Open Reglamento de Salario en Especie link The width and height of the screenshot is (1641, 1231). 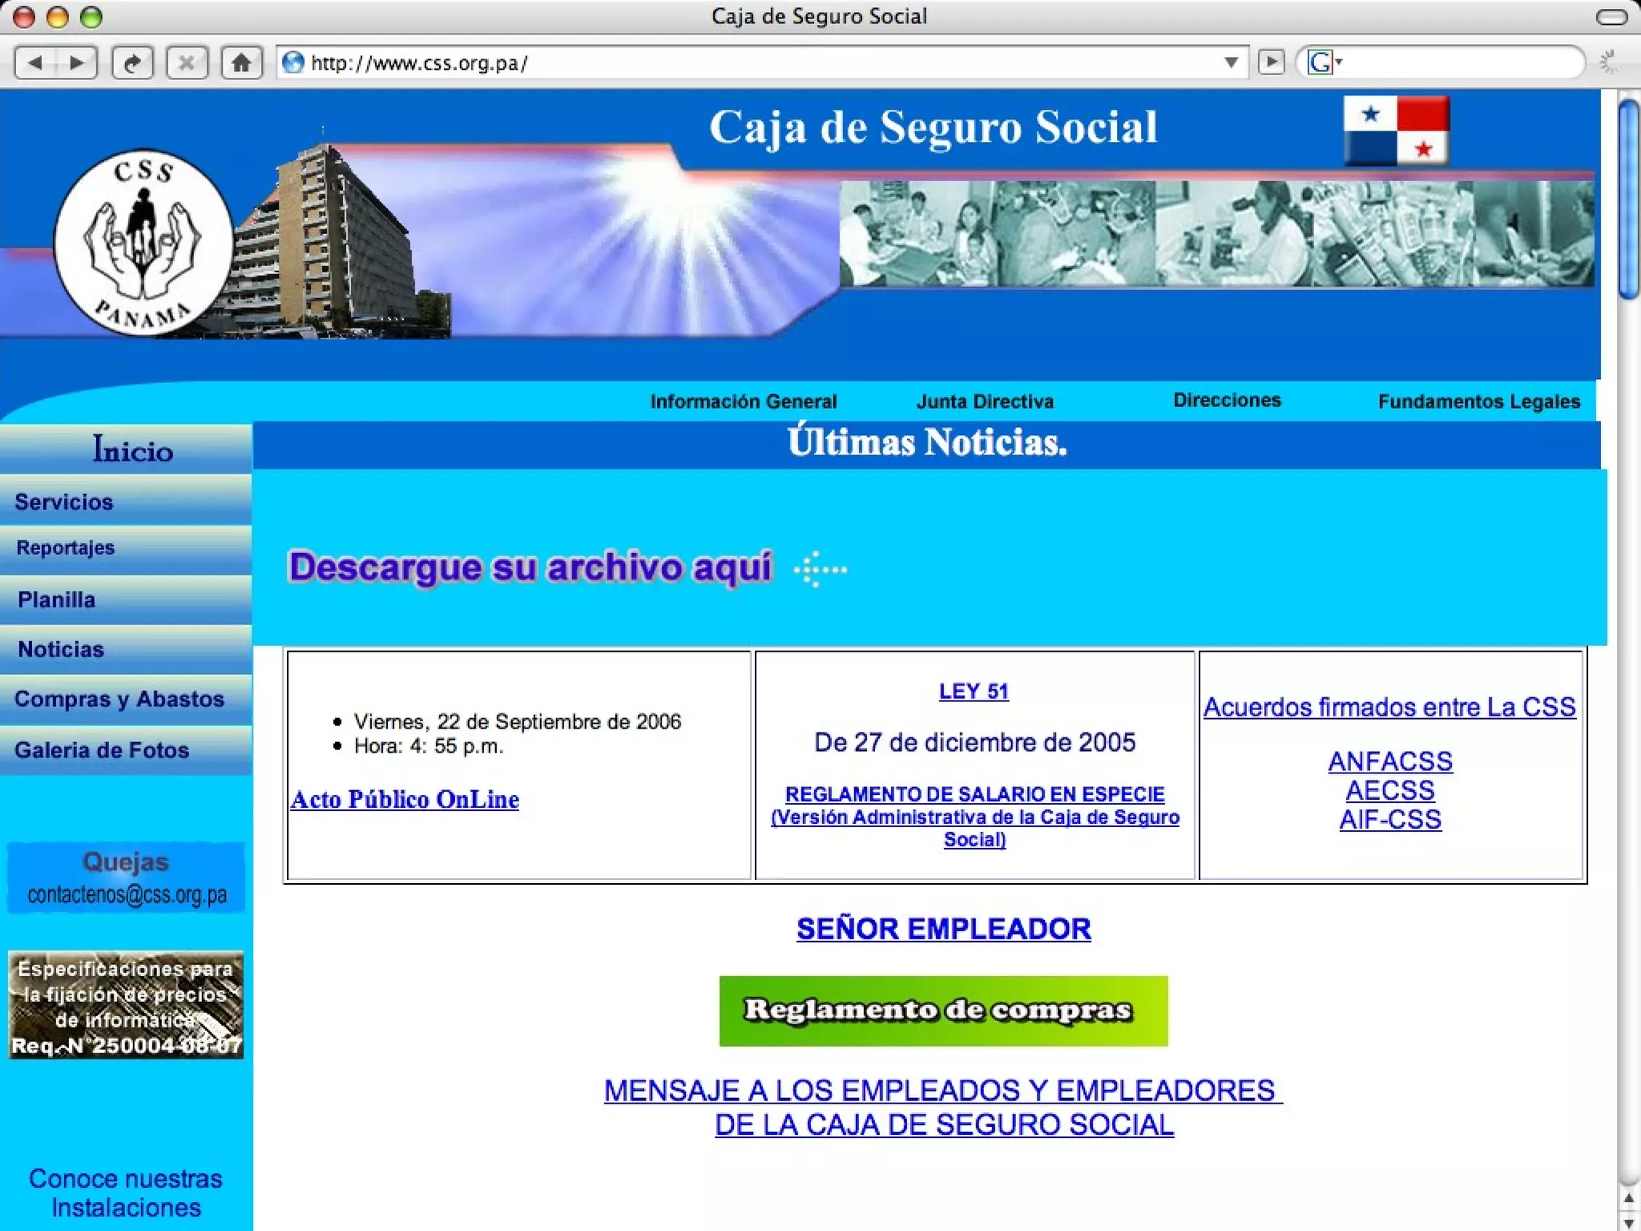point(975,817)
